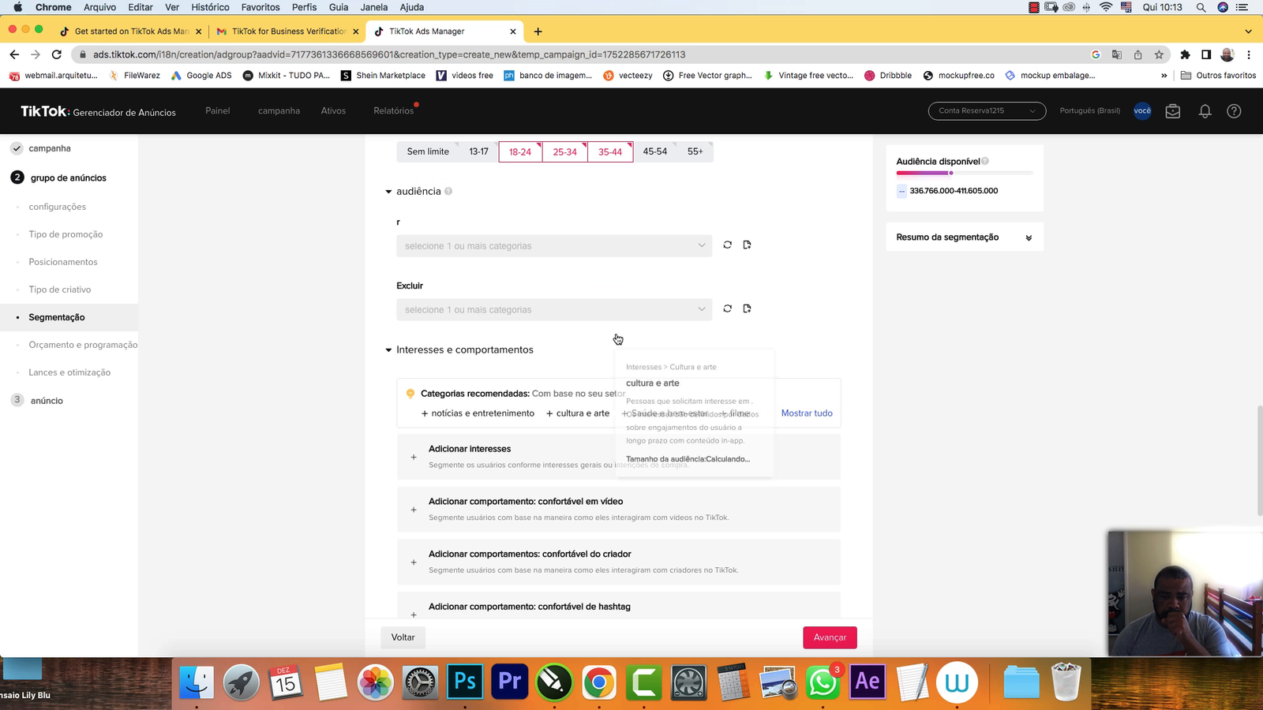Open Premiere Pro from the dock

click(x=510, y=681)
